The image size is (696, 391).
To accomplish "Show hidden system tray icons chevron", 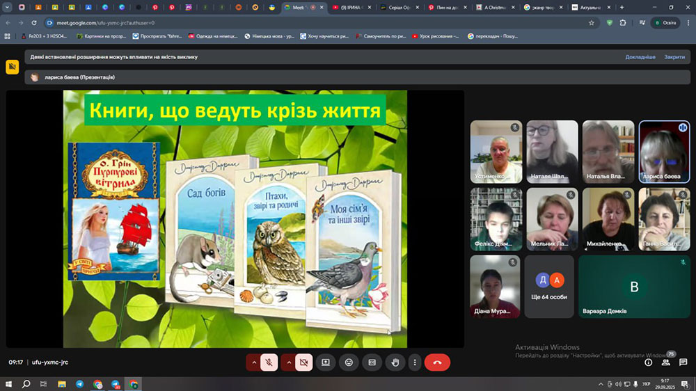I will (601, 384).
